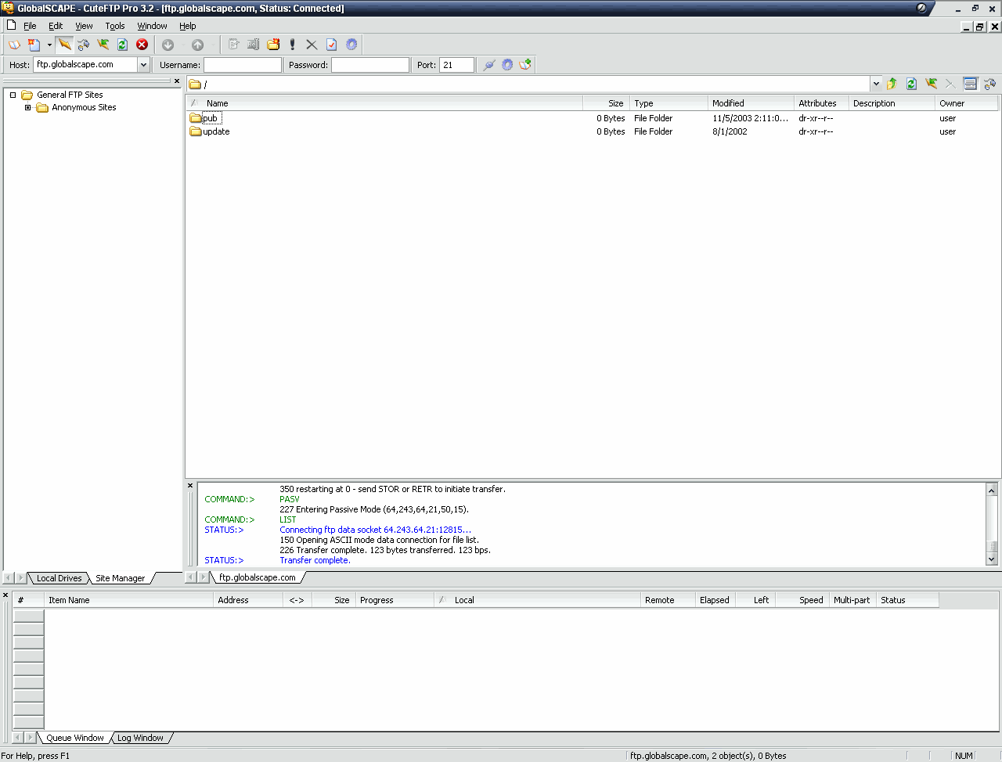Viewport: 1002px width, 762px height.
Task: Close the log pane with its X
Action: 190,486
